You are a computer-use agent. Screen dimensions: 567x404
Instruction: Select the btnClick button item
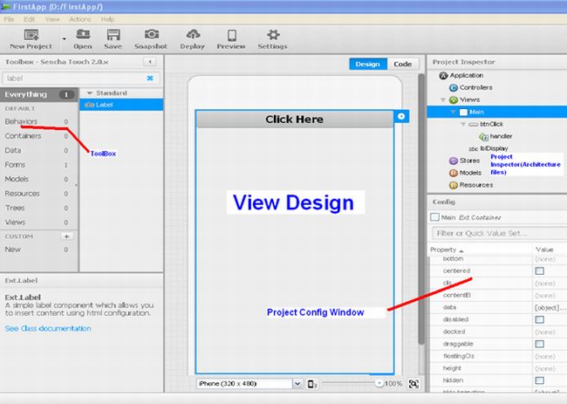click(x=487, y=124)
